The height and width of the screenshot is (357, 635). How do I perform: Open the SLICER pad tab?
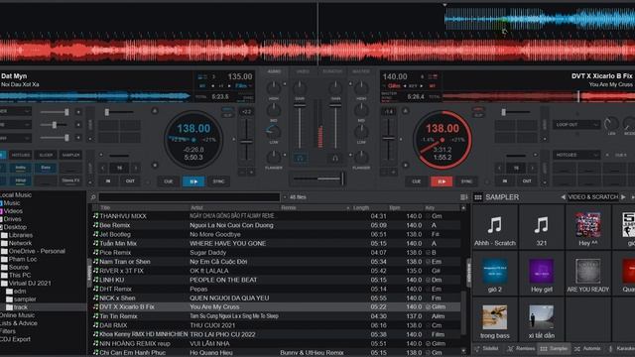[x=46, y=155]
